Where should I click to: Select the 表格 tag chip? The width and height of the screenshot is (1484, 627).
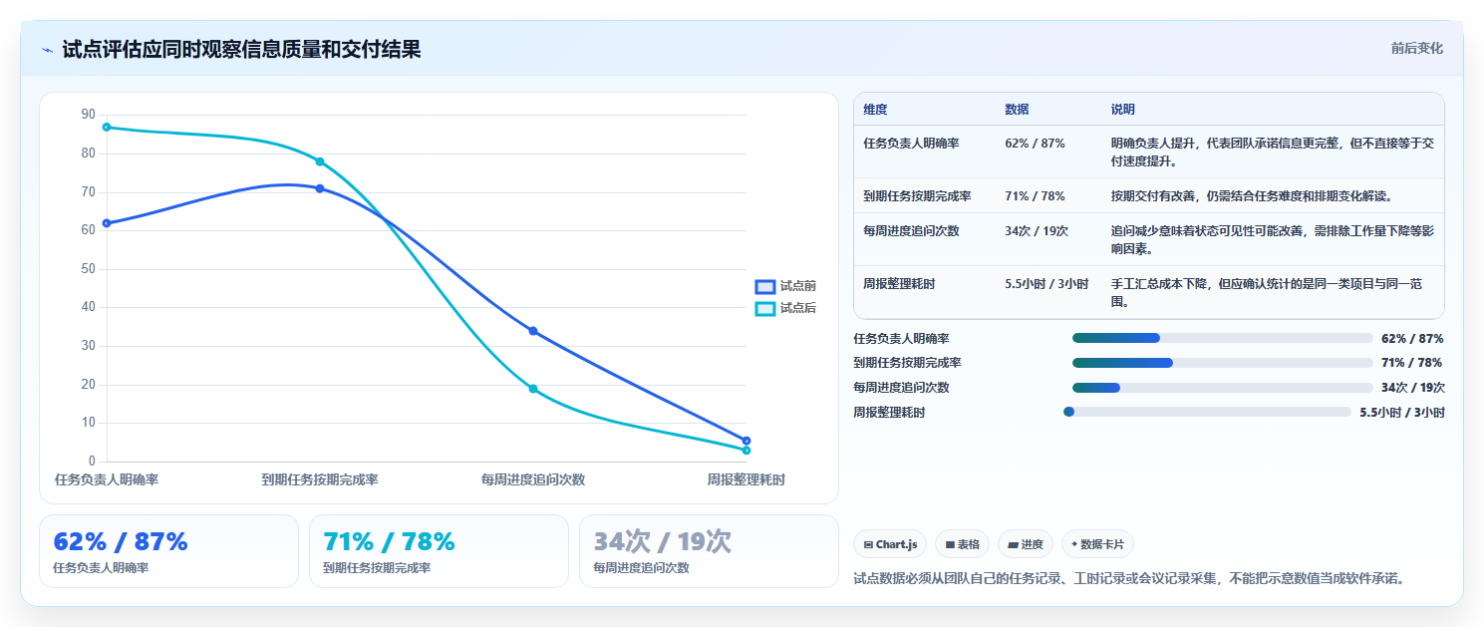click(x=962, y=544)
